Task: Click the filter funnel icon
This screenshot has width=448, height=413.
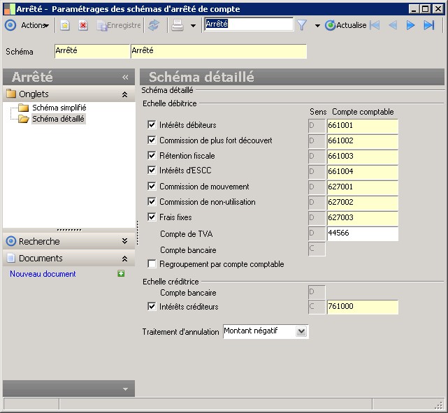Action: point(302,25)
